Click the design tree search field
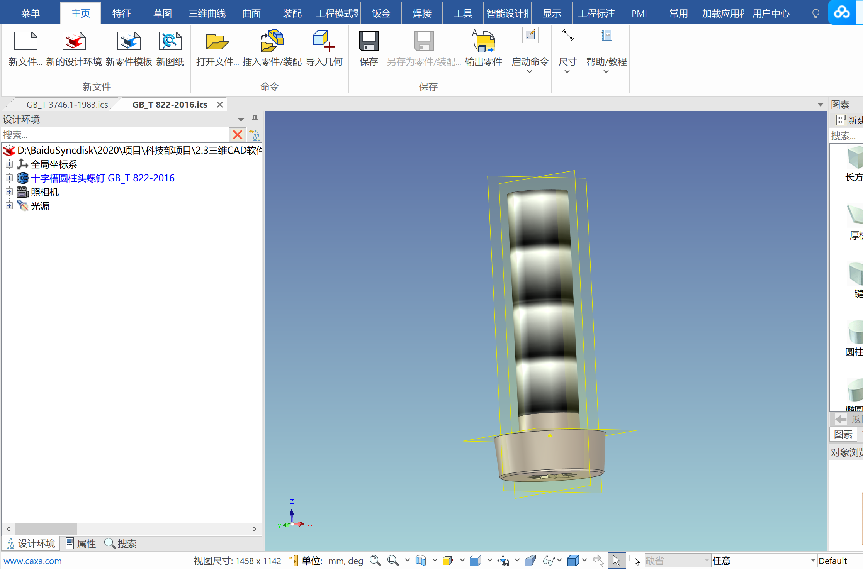 (x=115, y=135)
